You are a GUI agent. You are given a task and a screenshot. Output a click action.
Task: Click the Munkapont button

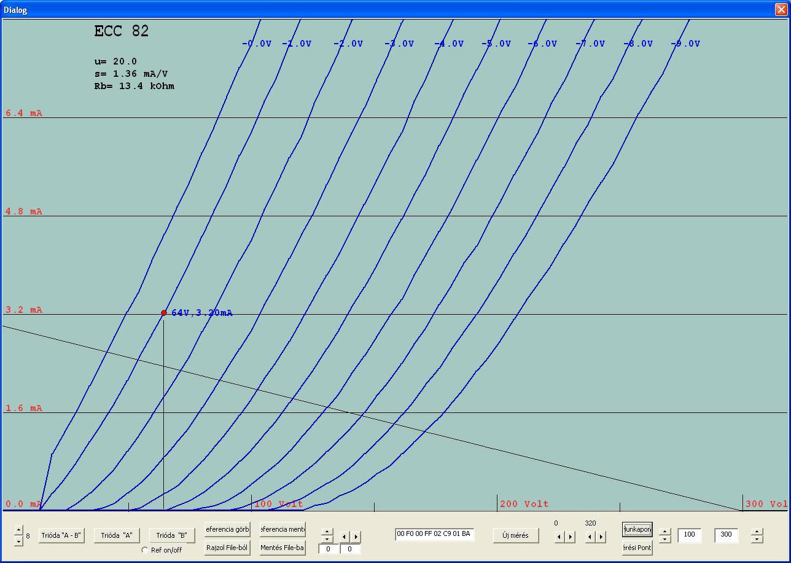pos(637,529)
